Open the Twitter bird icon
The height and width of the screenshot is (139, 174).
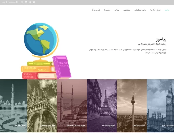tap(30, 2)
